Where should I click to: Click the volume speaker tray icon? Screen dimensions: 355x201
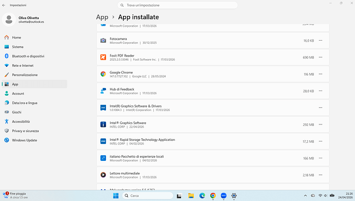[326, 195]
